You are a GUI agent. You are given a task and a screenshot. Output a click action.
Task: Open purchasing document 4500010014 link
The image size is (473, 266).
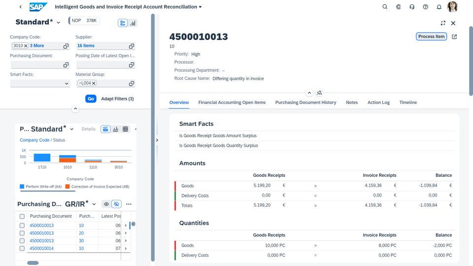(x=41, y=248)
